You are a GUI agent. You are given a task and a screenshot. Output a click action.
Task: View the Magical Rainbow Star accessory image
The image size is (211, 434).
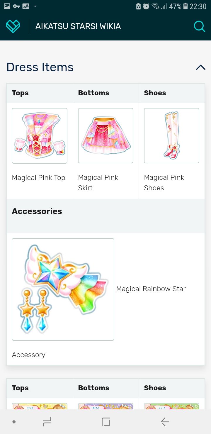pyautogui.click(x=63, y=289)
